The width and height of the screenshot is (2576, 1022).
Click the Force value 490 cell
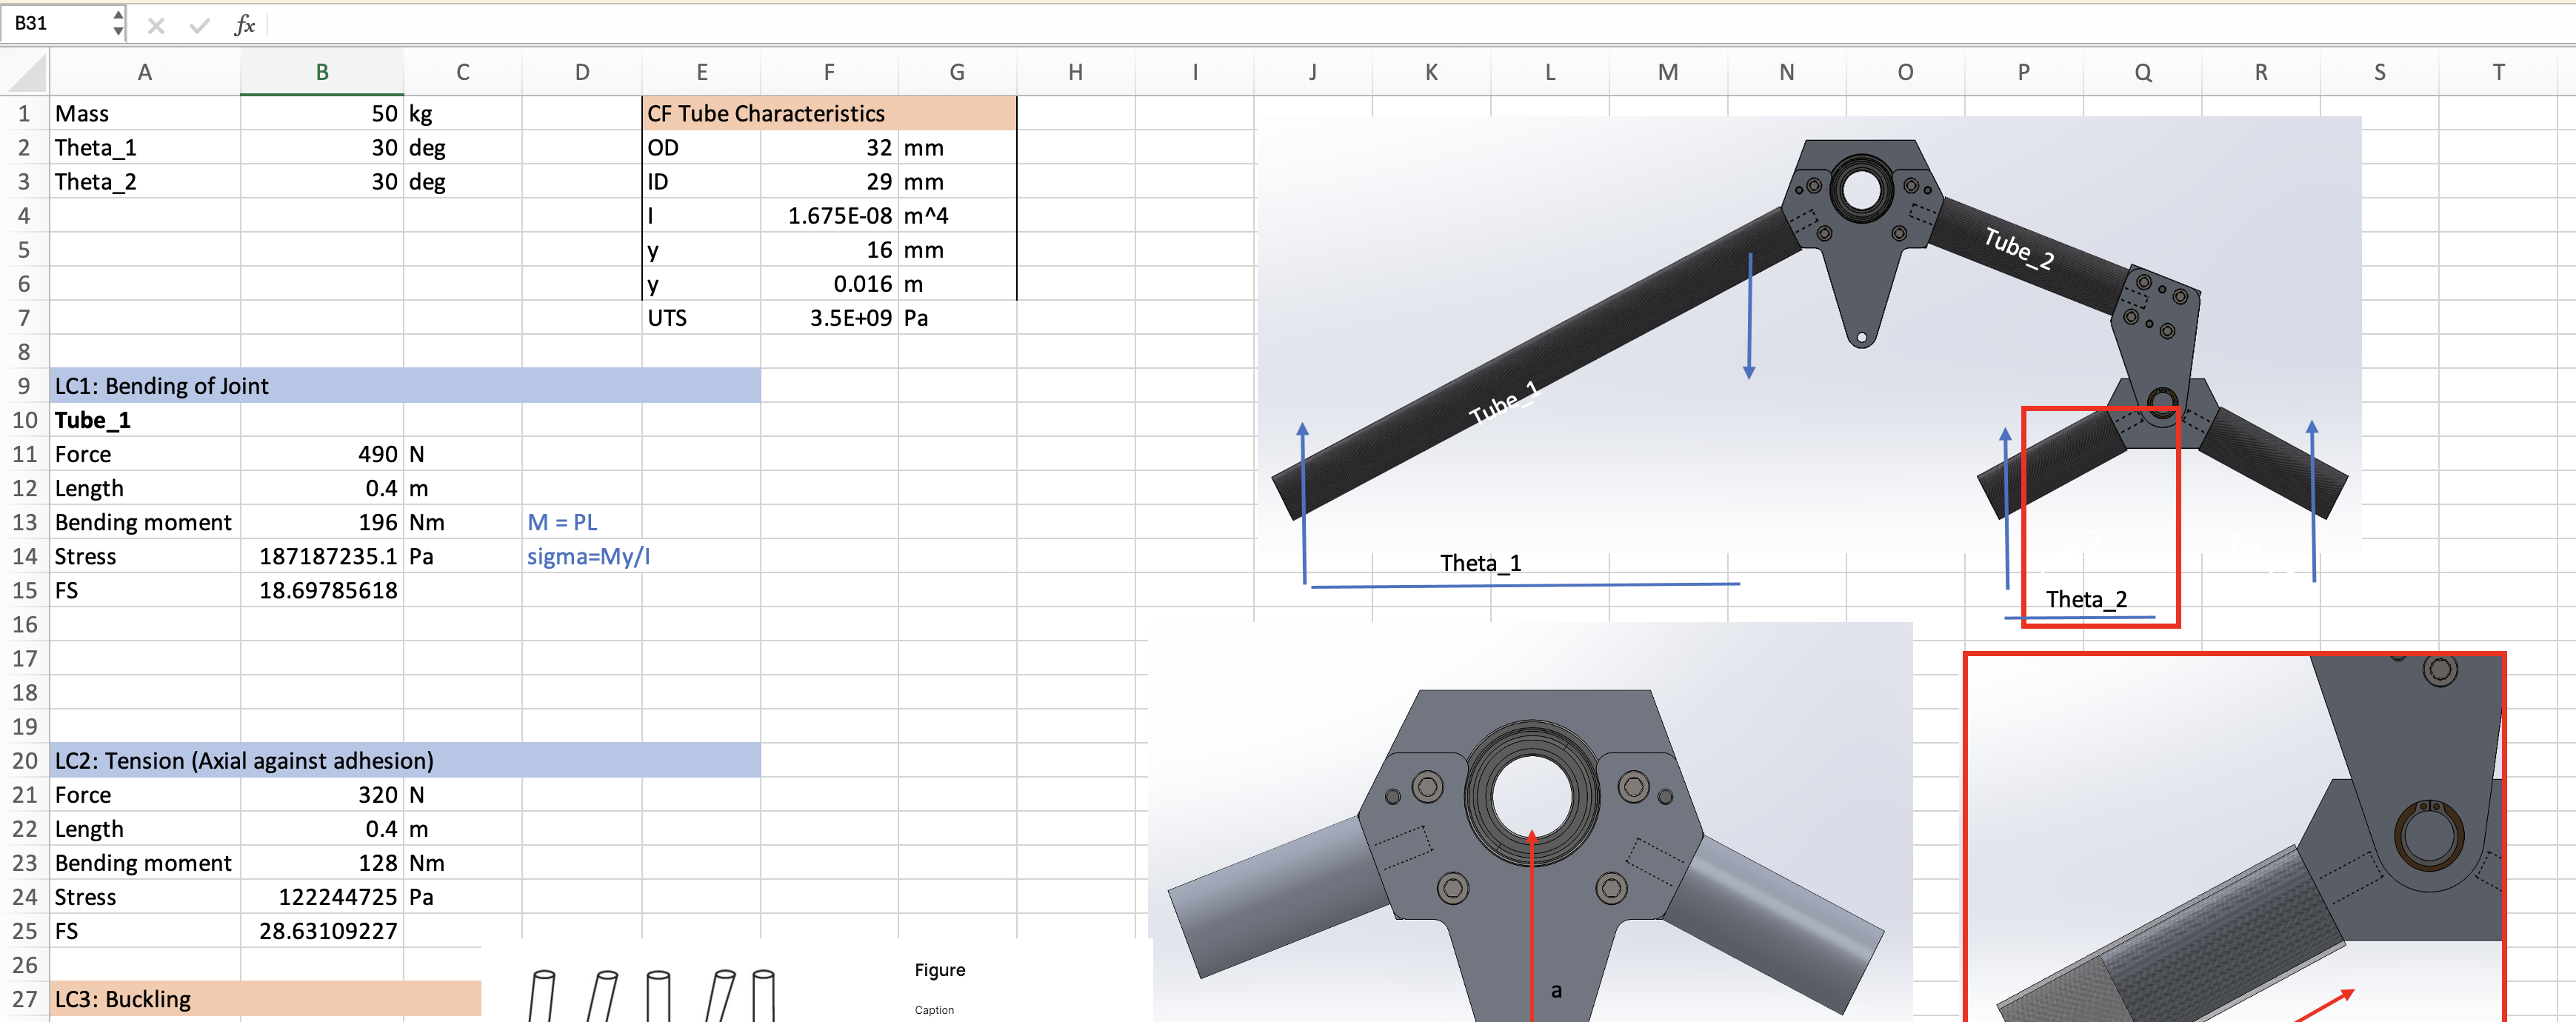pos(322,453)
